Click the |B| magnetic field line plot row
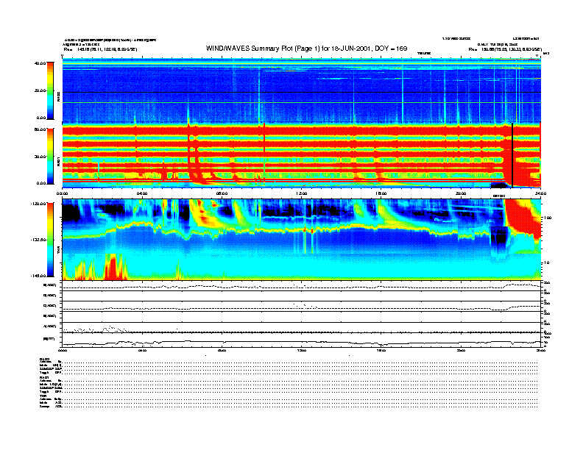Screen dimensions: 583x450 click(x=302, y=340)
